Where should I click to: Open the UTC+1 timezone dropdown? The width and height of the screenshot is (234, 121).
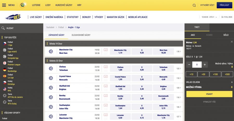213,17
